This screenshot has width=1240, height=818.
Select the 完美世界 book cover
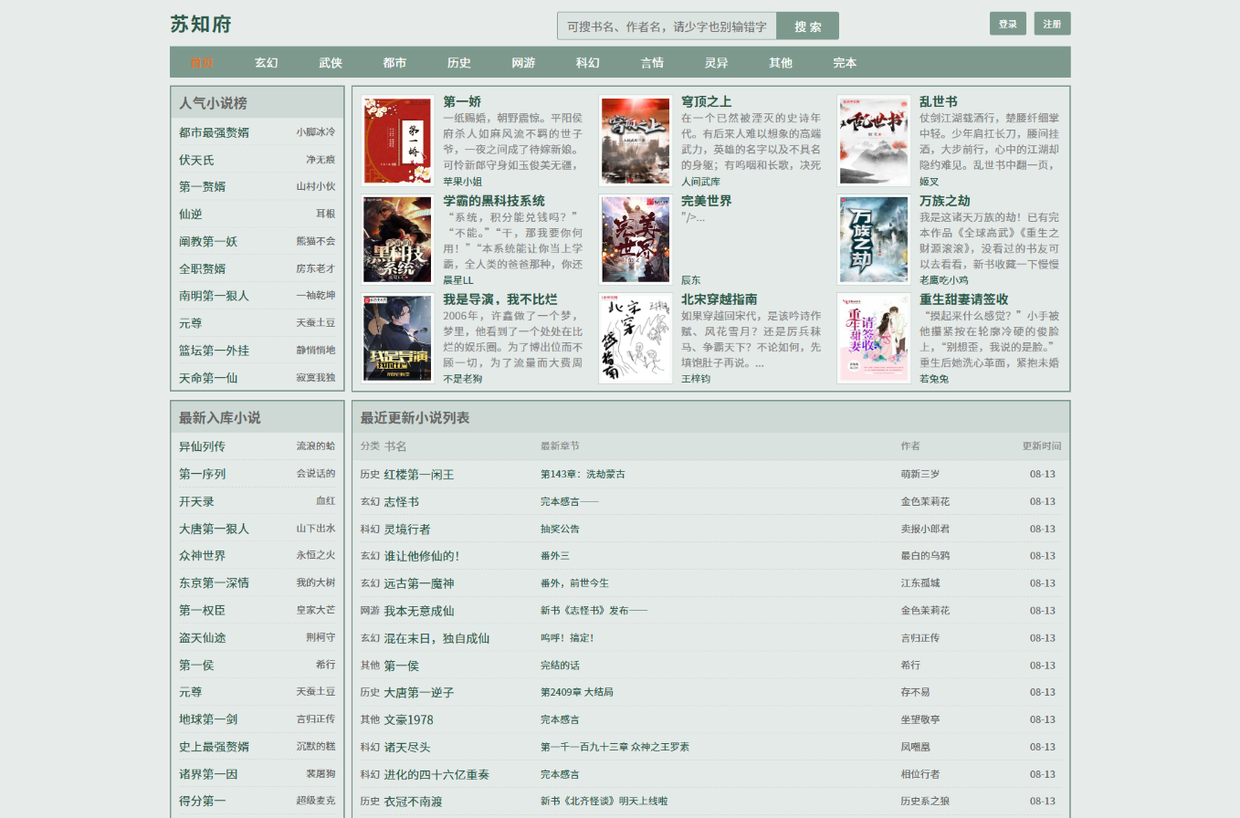coord(636,240)
